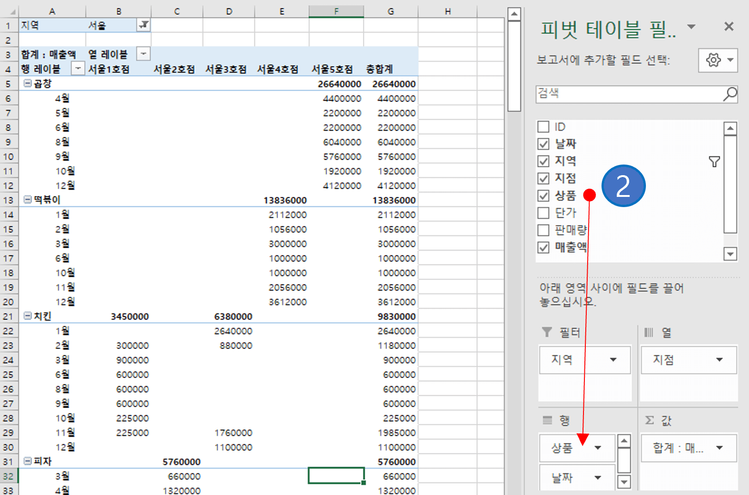Click the field list scrollbar down arrow
Image resolution: width=749 pixels, height=495 pixels.
pos(730,254)
